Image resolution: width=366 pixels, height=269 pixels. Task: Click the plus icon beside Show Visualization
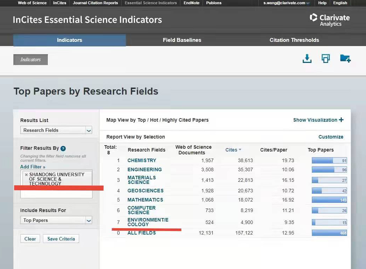pos(341,120)
